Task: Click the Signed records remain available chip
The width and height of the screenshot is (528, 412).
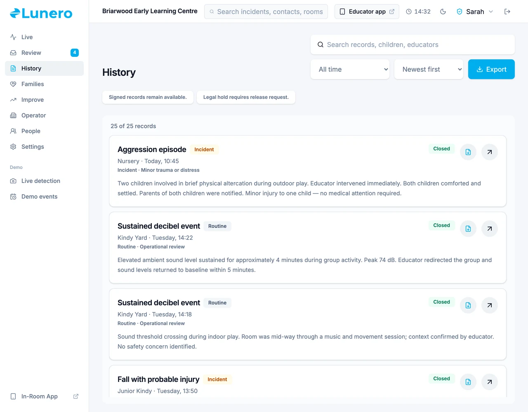Action: [148, 97]
